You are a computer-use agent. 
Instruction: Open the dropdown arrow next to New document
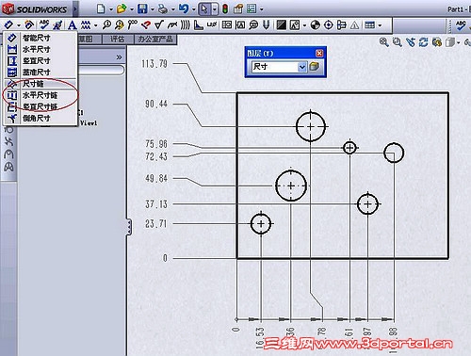pos(111,9)
